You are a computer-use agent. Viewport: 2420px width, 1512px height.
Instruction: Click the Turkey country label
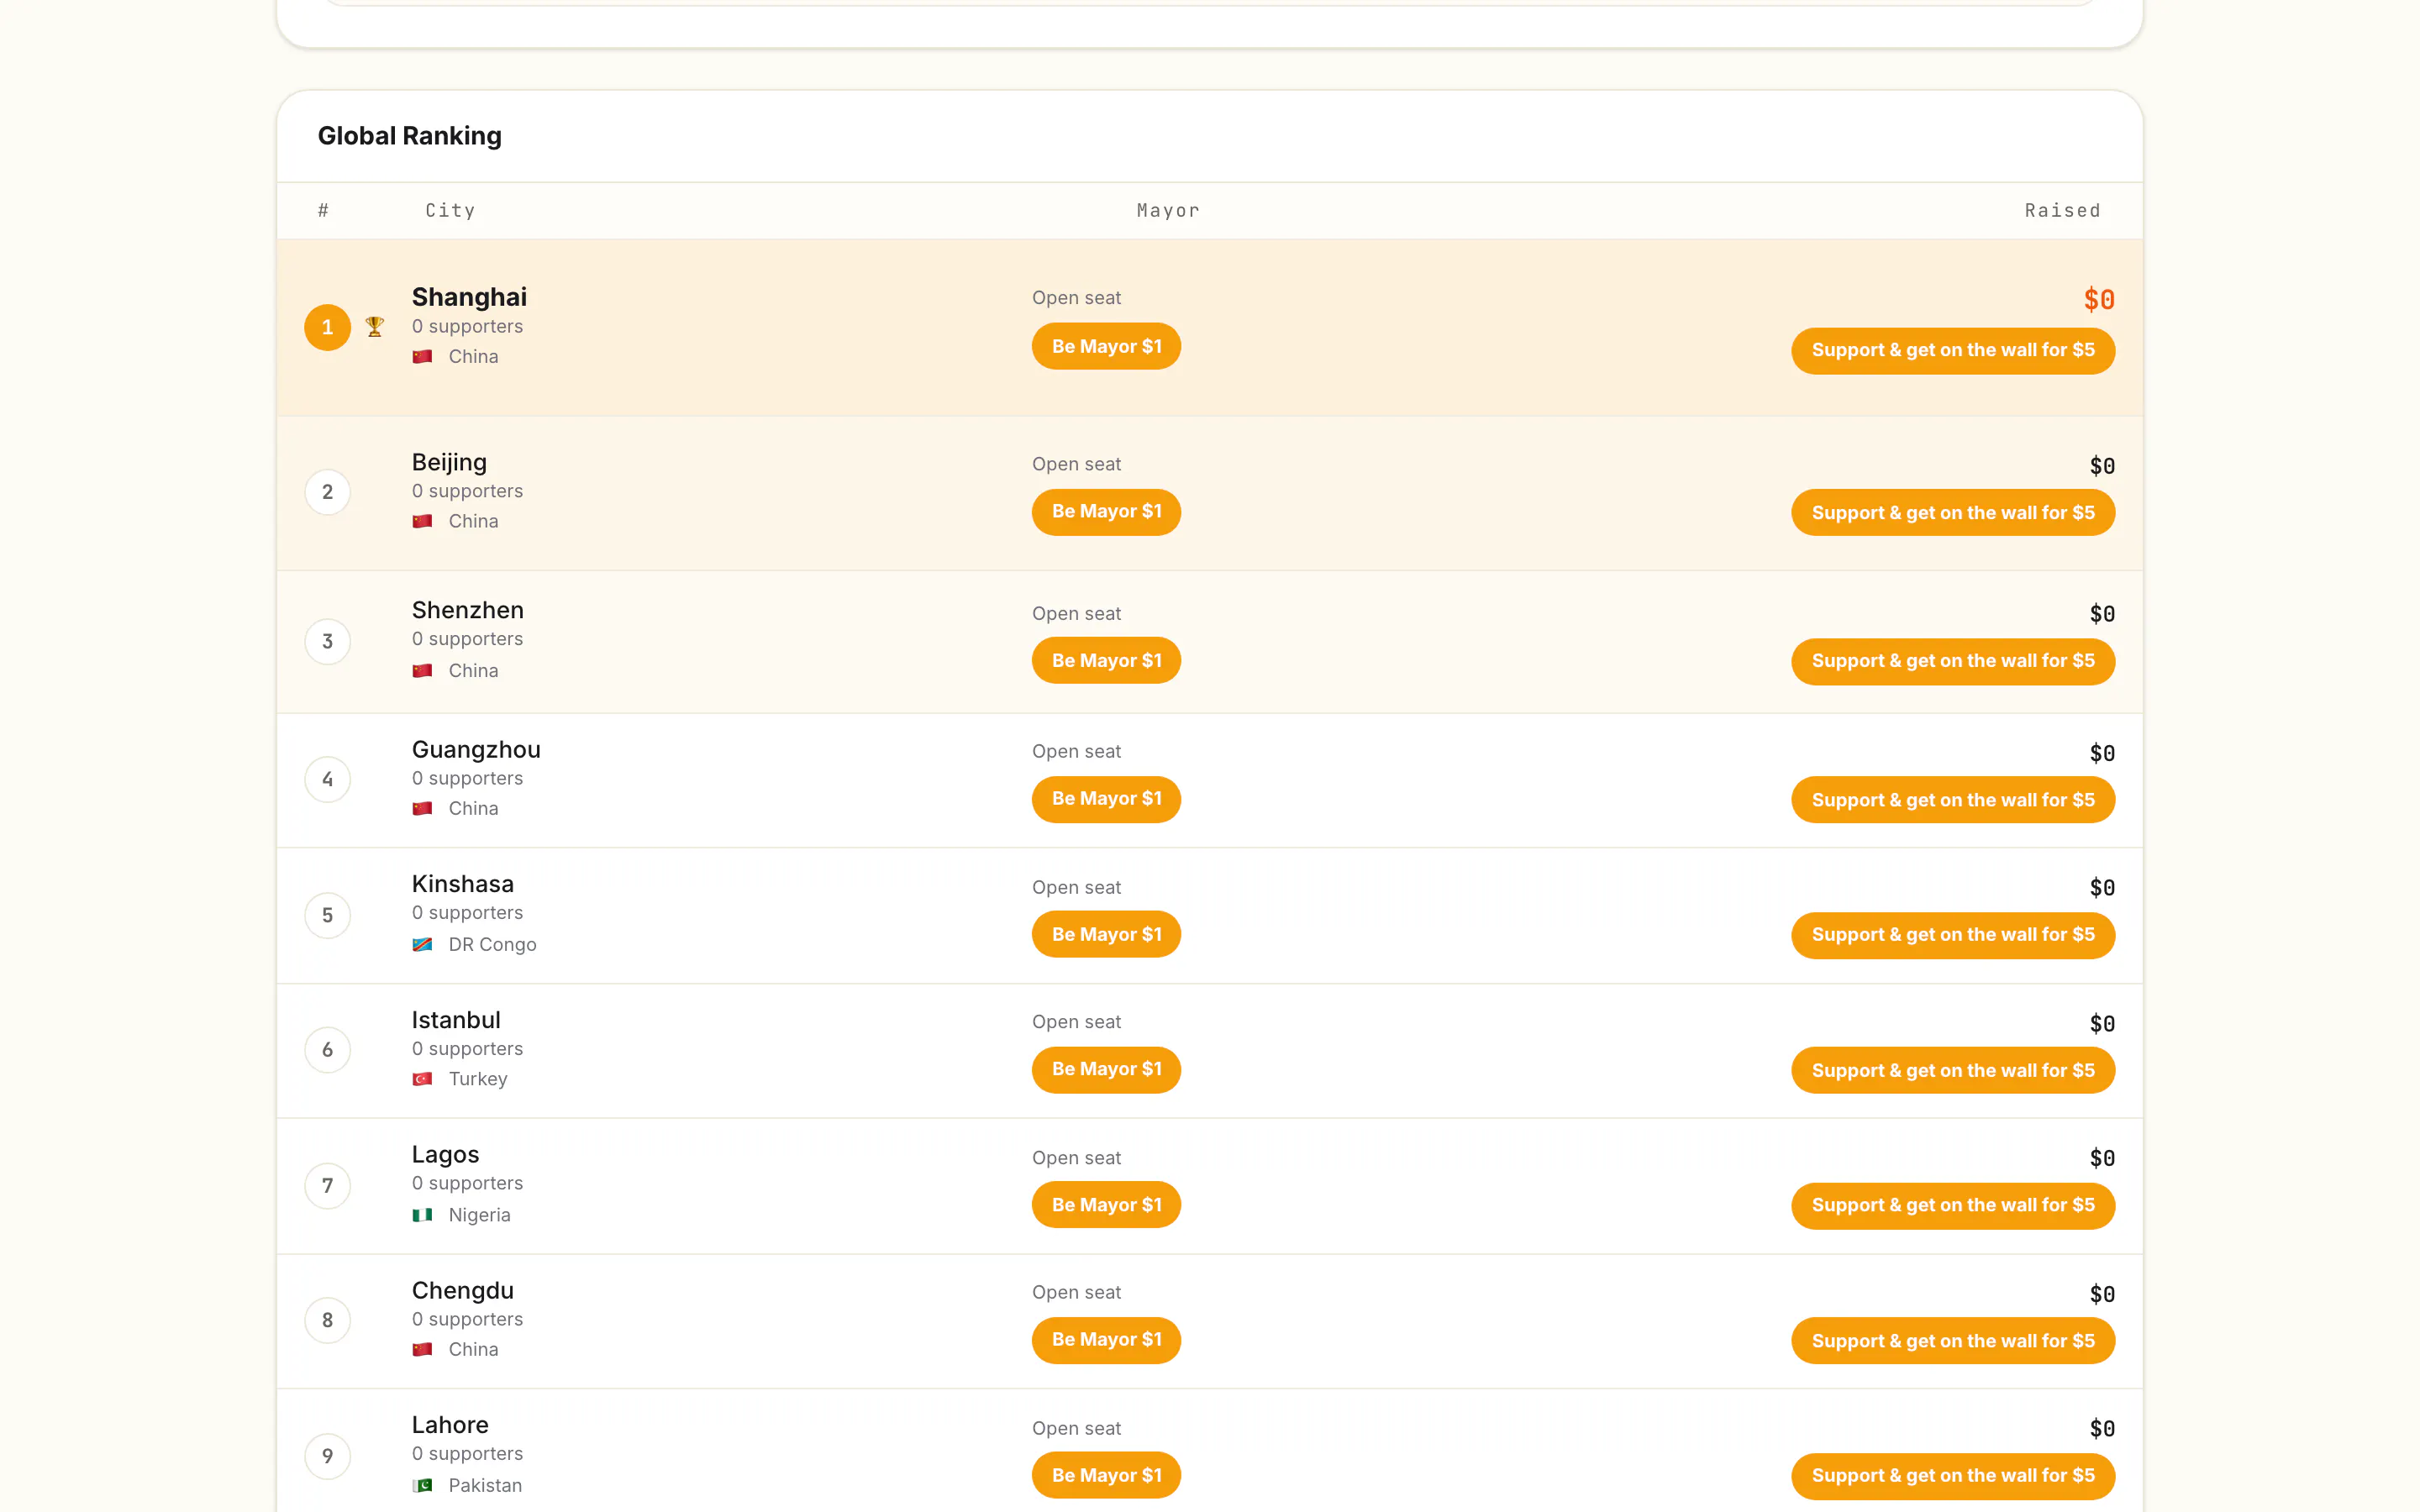click(478, 1079)
